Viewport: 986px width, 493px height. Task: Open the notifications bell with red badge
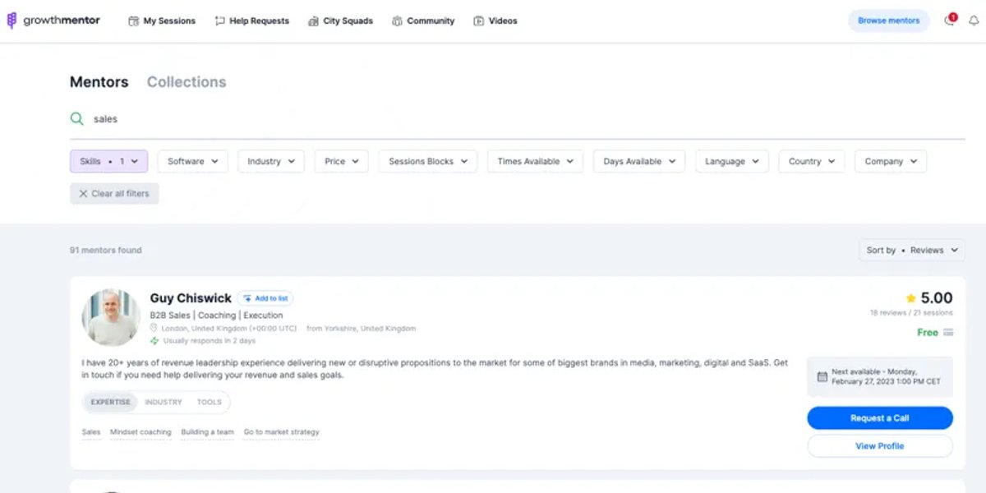(950, 21)
